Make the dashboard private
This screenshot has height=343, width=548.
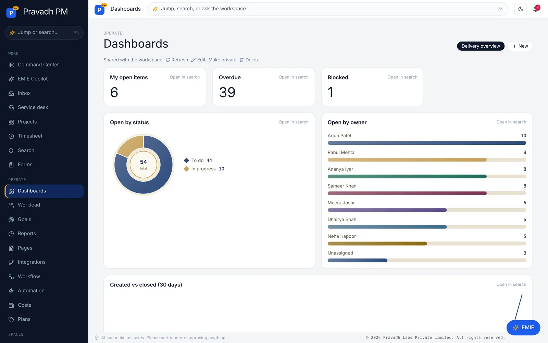[222, 60]
